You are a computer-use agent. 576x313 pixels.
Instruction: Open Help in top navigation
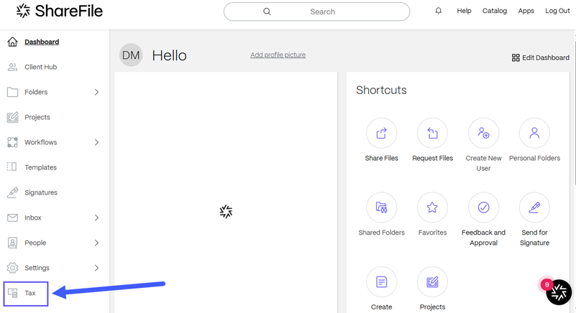click(464, 11)
